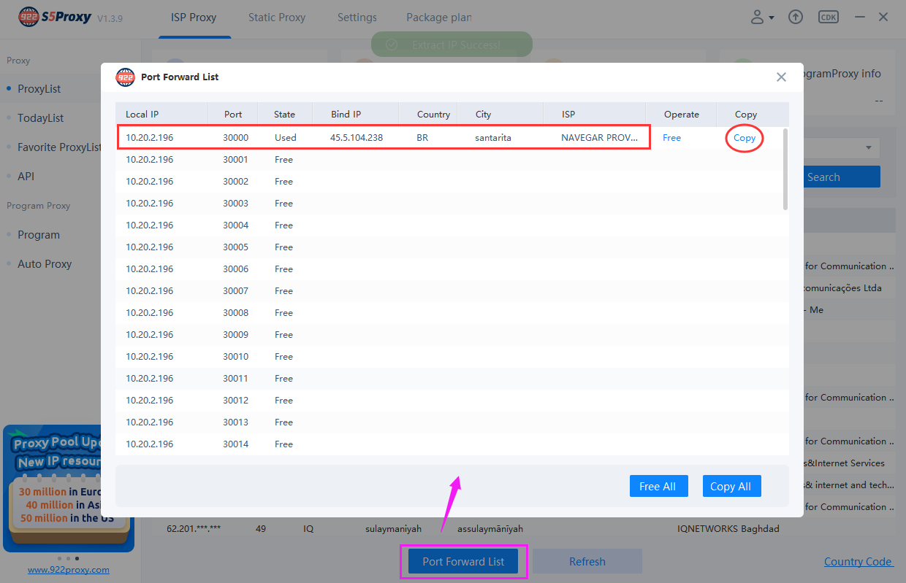
Task: Click the upload arrow icon in title bar
Action: pyautogui.click(x=795, y=16)
